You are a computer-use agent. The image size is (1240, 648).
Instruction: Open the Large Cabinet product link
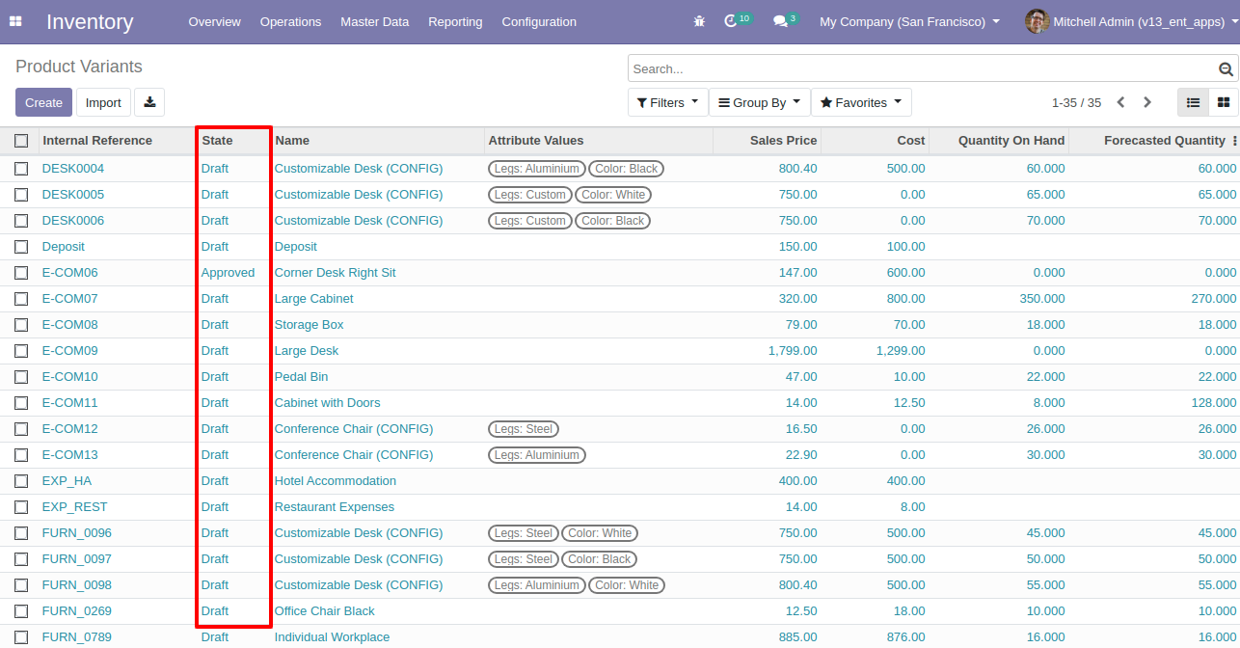point(313,299)
